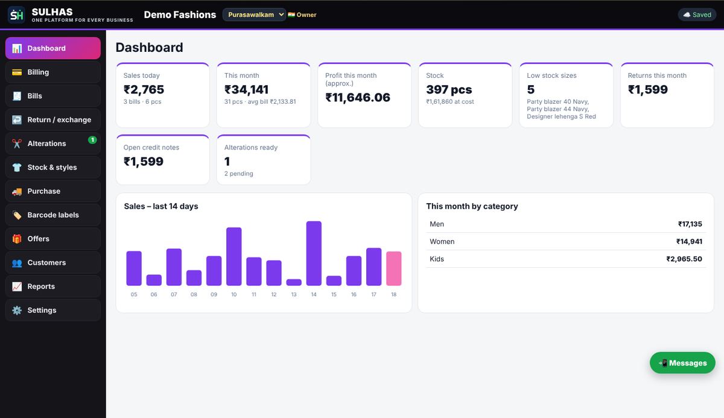Click the gear icon for Settings
Image resolution: width=724 pixels, height=418 pixels.
pyautogui.click(x=17, y=311)
